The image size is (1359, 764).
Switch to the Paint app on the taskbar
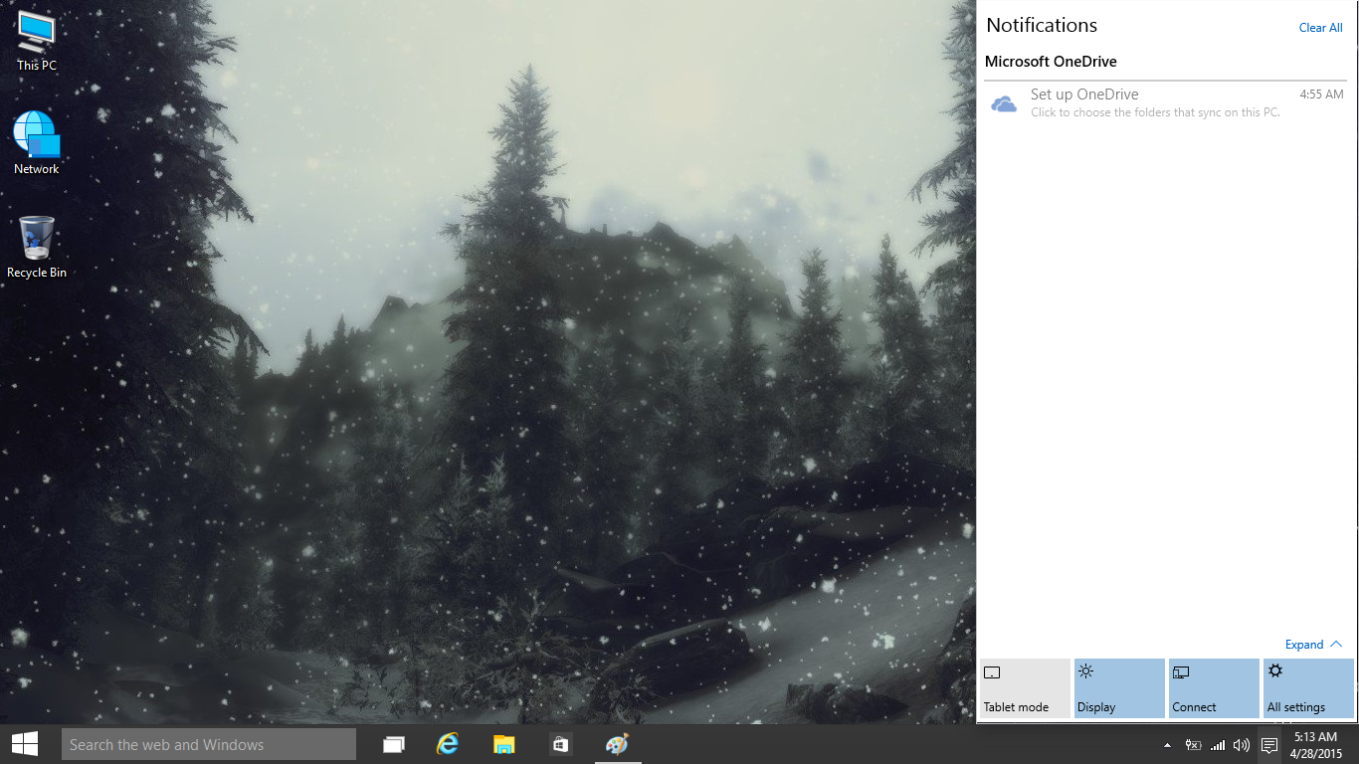[x=618, y=744]
